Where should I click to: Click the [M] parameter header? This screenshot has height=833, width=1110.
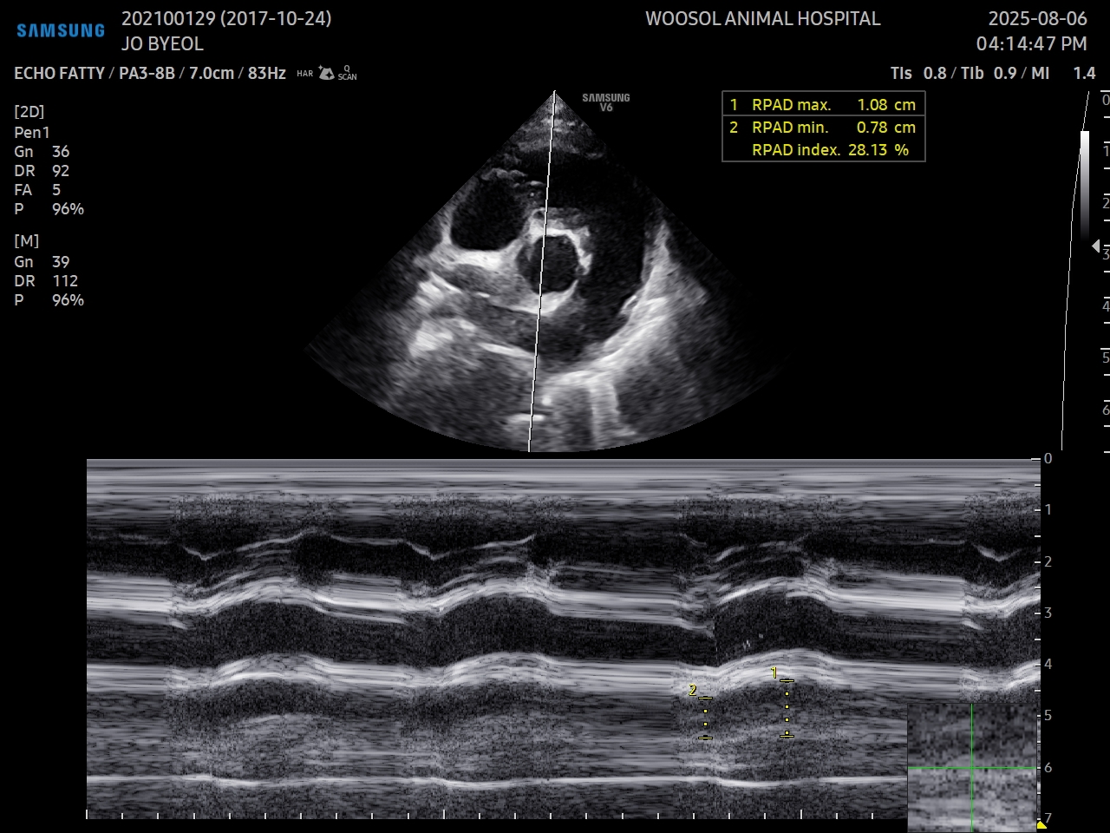pos(27,241)
